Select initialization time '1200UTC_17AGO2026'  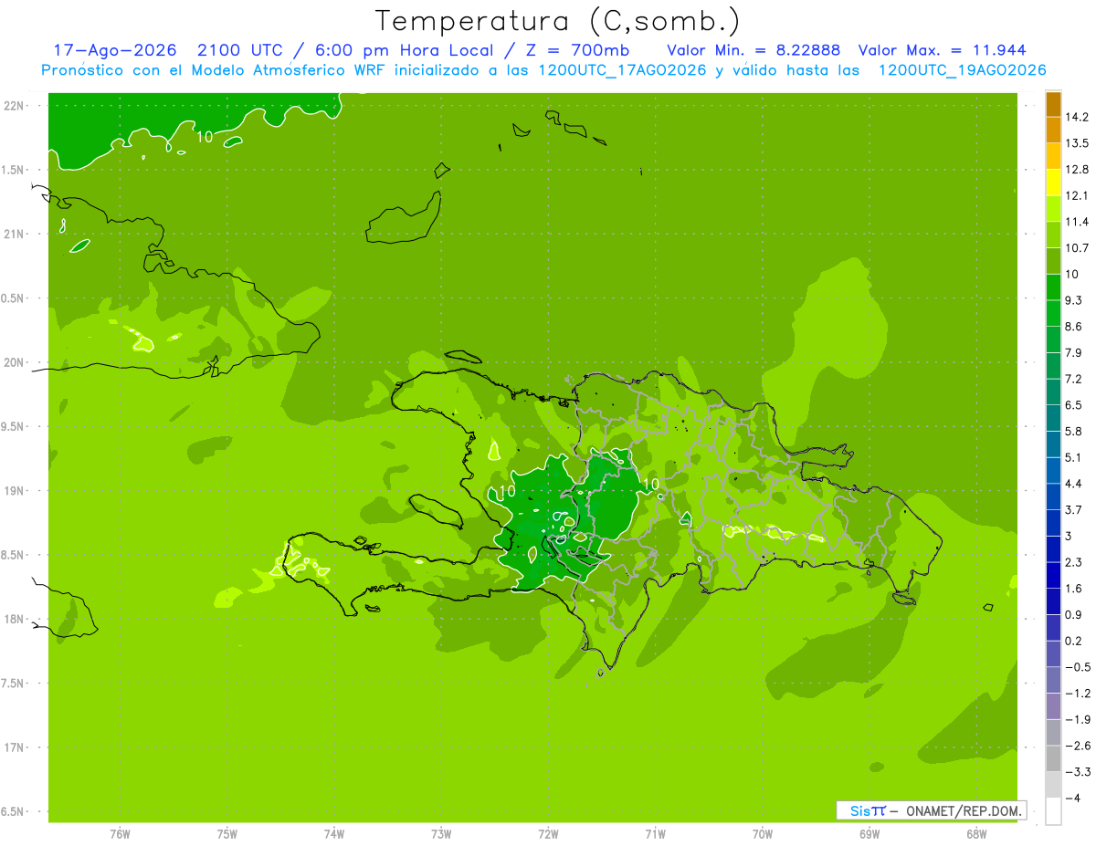(622, 70)
